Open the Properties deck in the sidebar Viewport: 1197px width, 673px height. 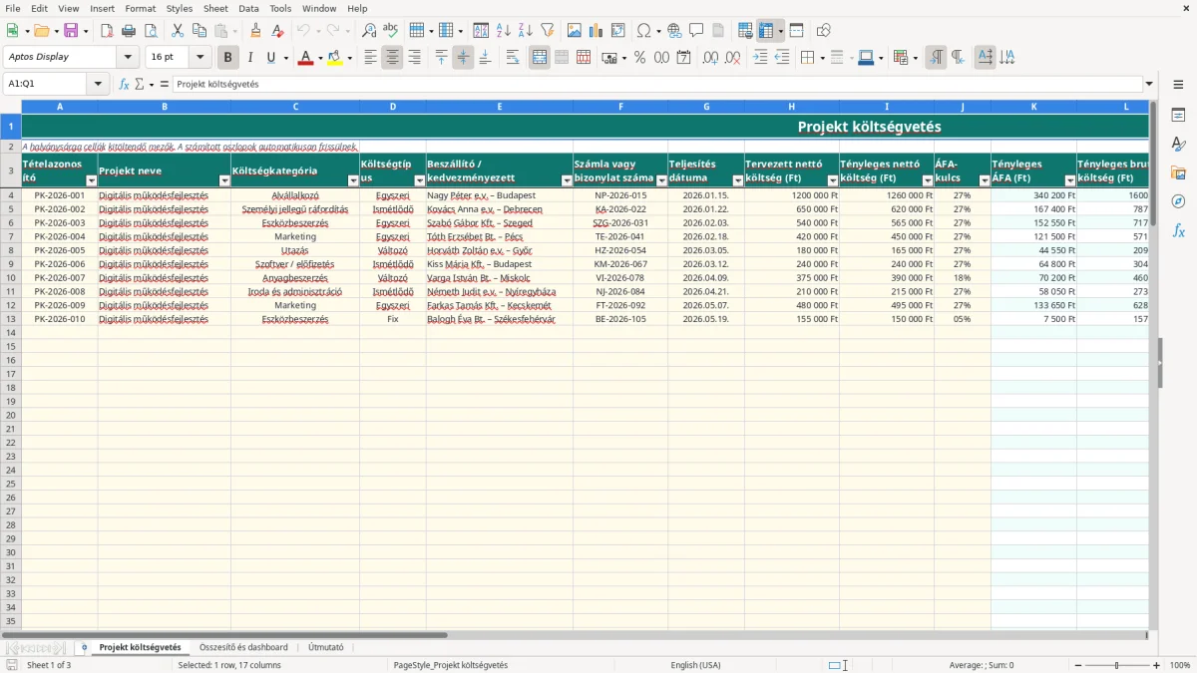pos(1178,116)
